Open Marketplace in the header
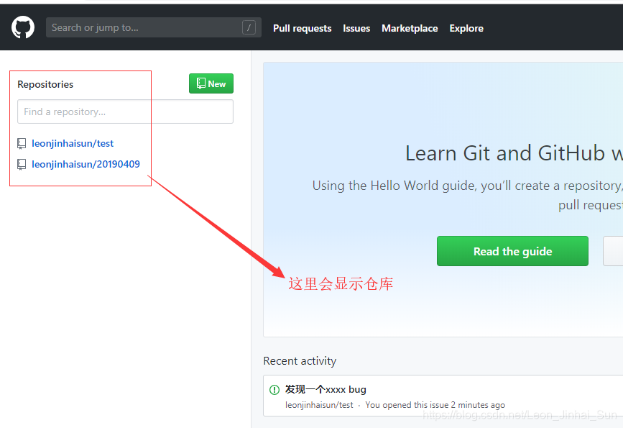623x428 pixels. click(410, 28)
